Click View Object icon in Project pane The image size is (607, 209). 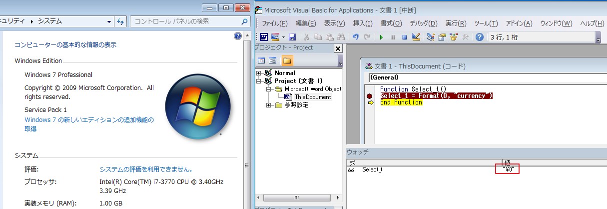[x=273, y=60]
